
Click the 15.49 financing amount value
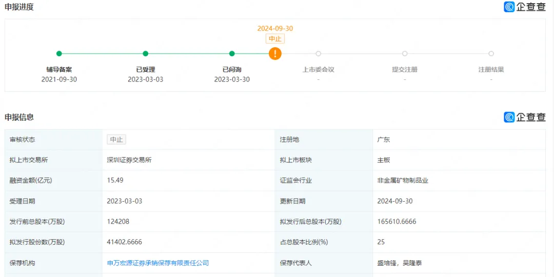click(x=115, y=180)
